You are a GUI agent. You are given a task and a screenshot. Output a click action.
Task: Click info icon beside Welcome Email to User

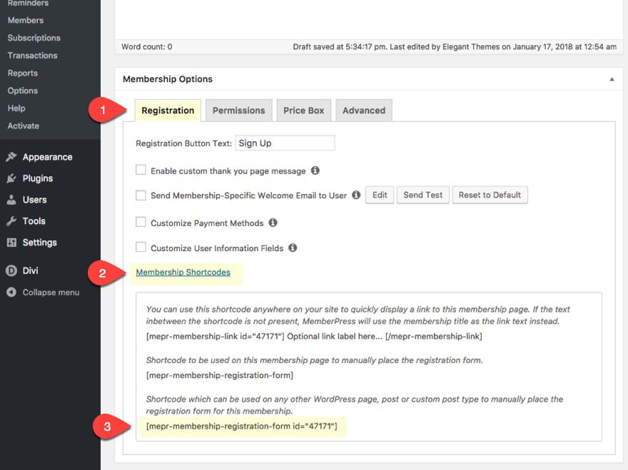(x=356, y=195)
